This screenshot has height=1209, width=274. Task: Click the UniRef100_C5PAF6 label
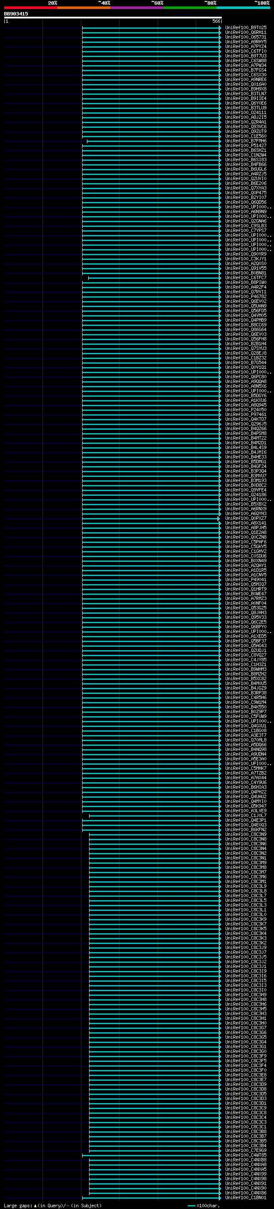[245, 542]
